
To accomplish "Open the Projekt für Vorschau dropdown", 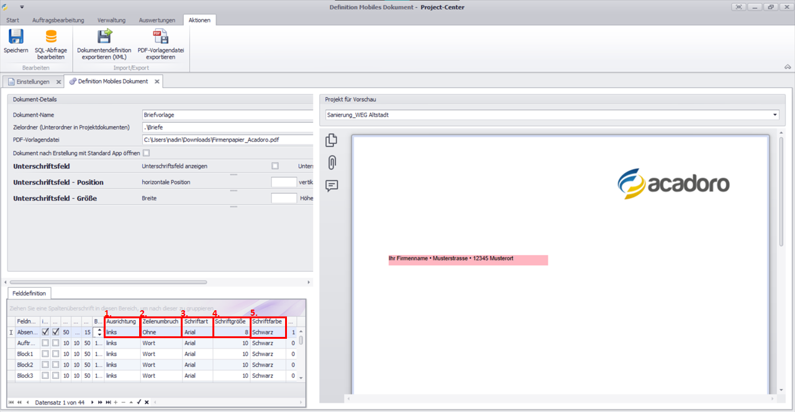I will click(x=775, y=115).
